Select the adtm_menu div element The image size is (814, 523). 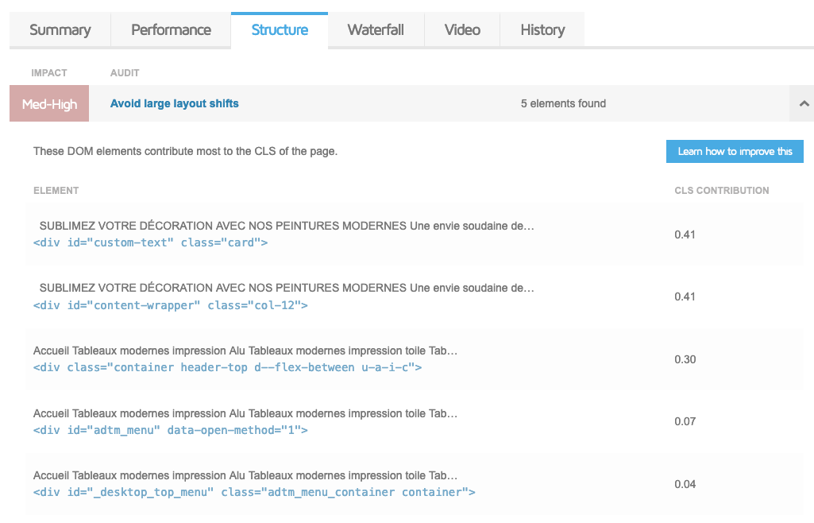pos(170,430)
